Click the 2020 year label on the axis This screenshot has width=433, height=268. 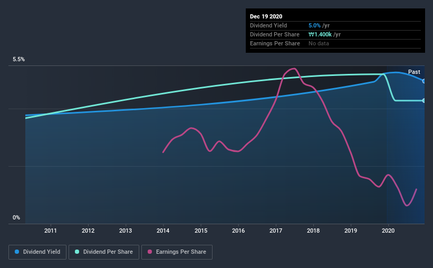(x=388, y=231)
